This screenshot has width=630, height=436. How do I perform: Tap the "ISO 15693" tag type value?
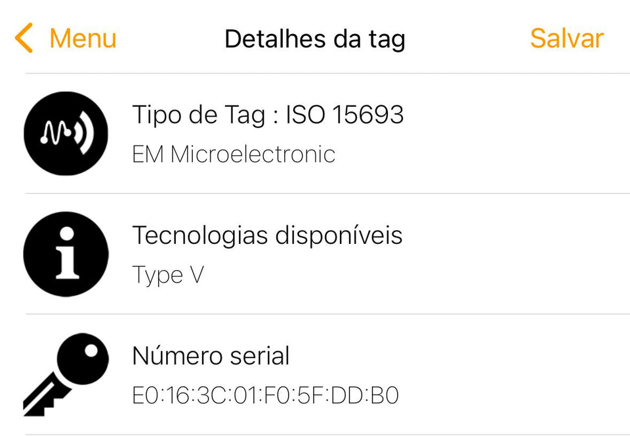point(345,115)
